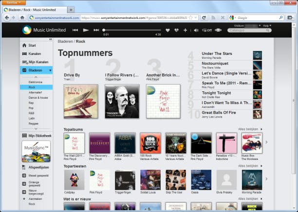This screenshot has height=212, width=298.
Task: Play Let's Dance by David Bowie
Action: 226,73
